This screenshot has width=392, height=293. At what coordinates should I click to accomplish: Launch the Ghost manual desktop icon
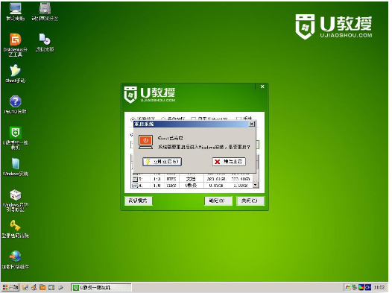coord(15,74)
